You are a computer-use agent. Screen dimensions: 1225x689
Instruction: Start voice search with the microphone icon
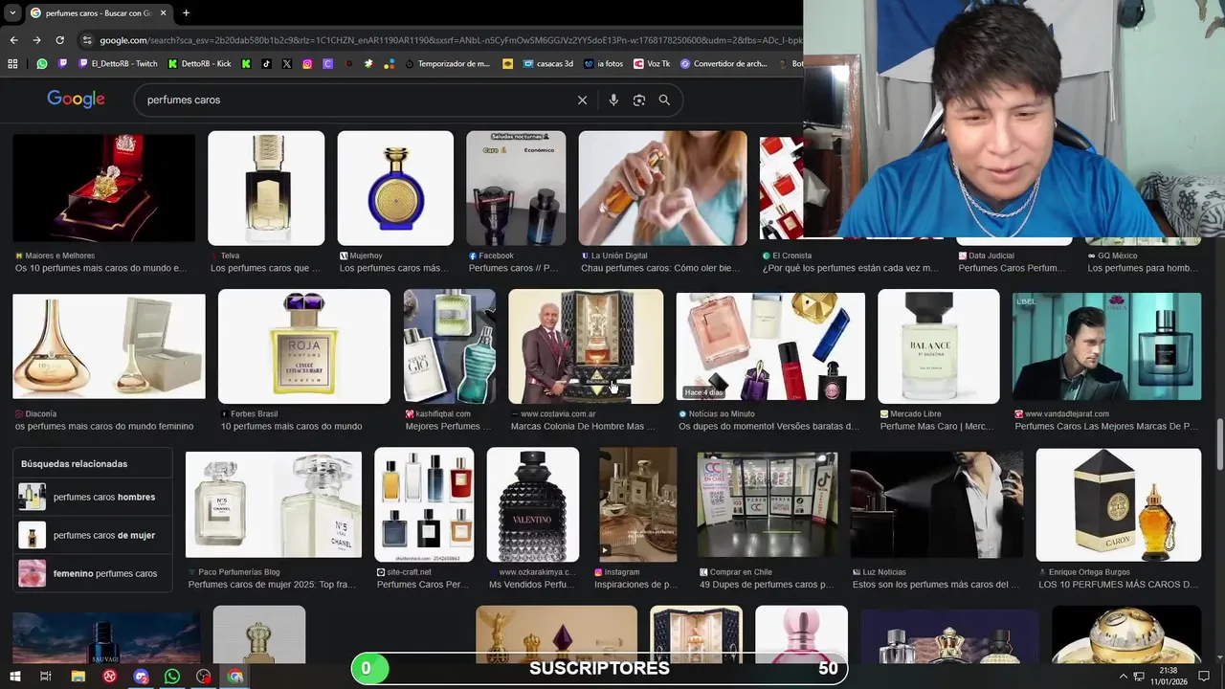click(613, 100)
